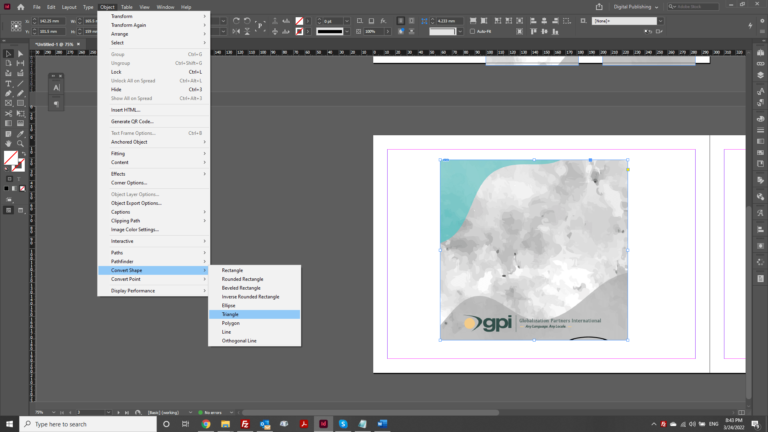The image size is (768, 432).
Task: Open the Gradient Swatch tool
Action: [8, 123]
